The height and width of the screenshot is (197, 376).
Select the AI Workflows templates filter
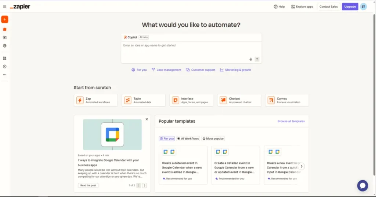coord(188,138)
